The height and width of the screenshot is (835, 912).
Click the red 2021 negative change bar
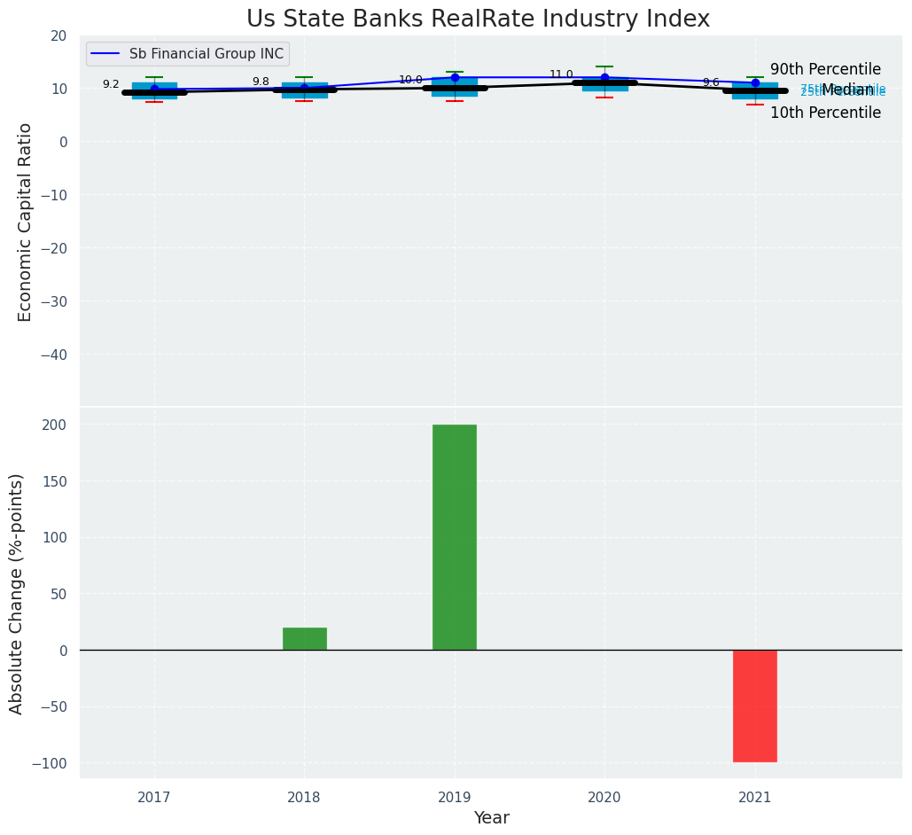click(x=755, y=706)
